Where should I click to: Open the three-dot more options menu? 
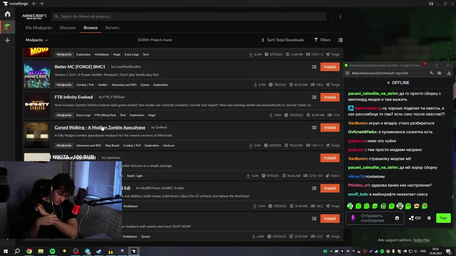click(x=340, y=16)
